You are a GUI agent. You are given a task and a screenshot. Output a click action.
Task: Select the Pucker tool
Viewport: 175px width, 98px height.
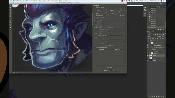(x=10, y=14)
